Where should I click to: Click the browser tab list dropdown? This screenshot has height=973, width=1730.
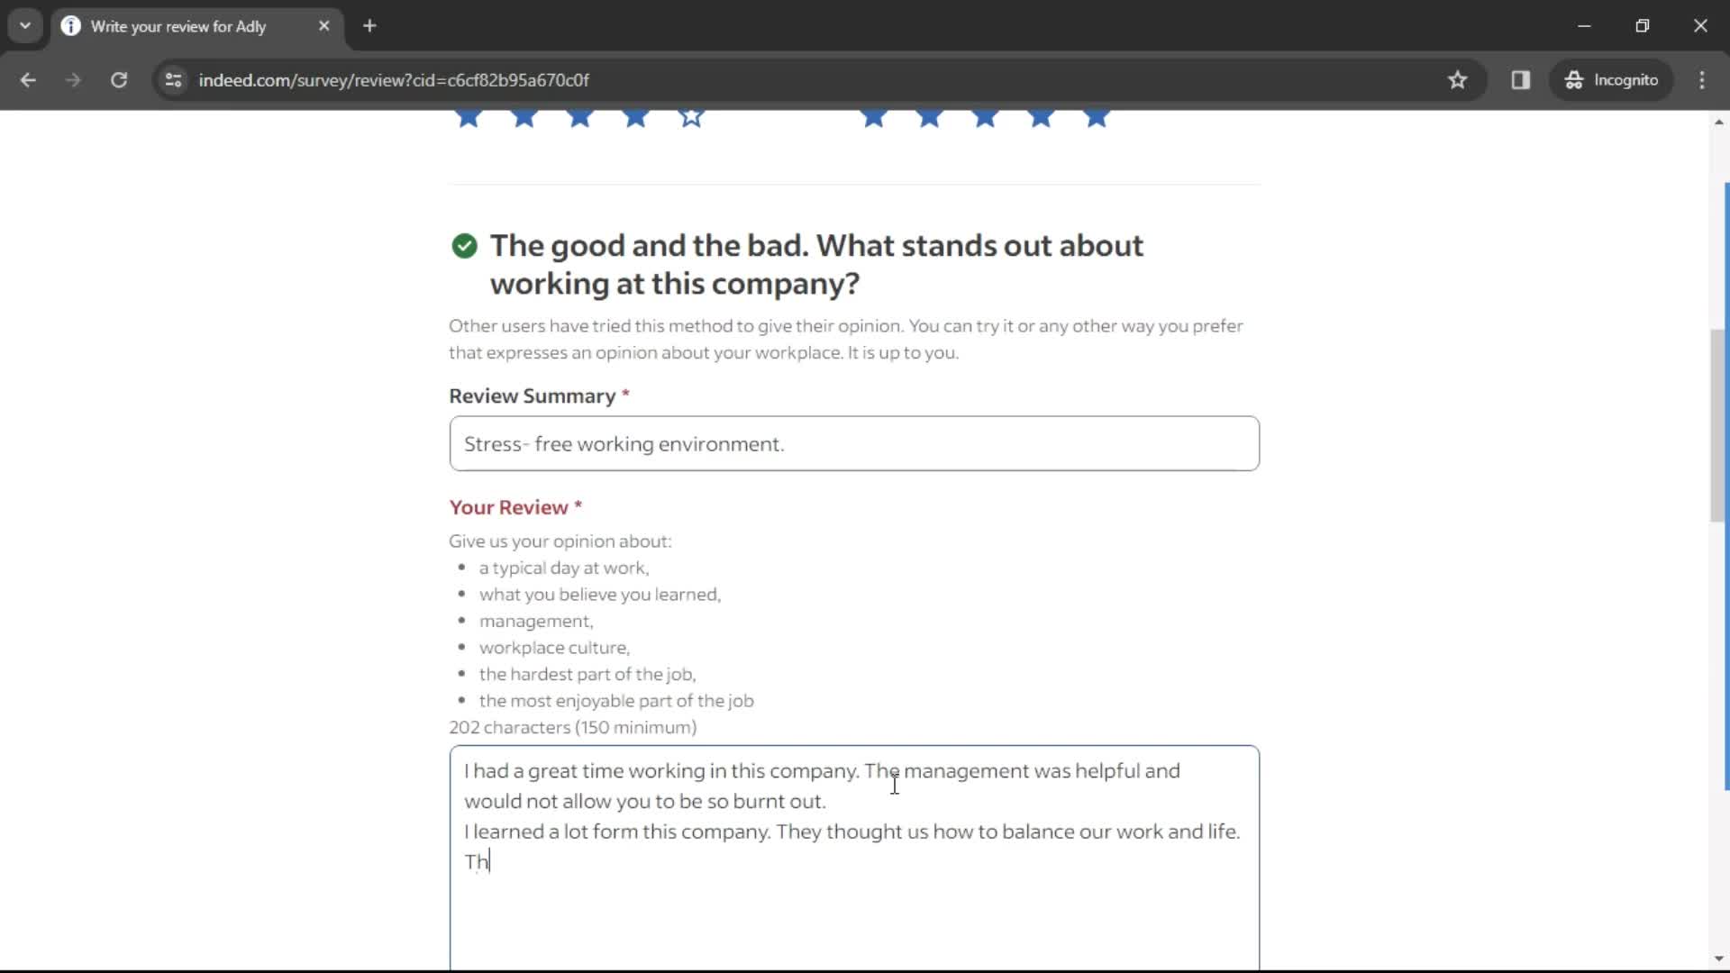click(x=25, y=25)
